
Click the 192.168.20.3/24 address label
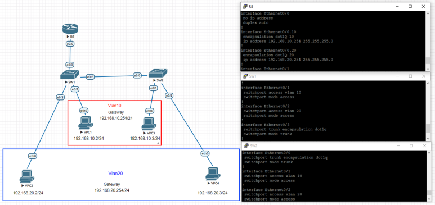coord(213,193)
